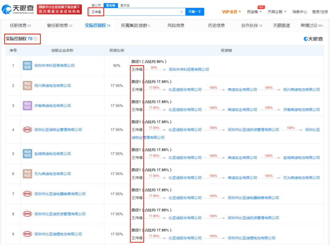The width and height of the screenshot is (330, 245).
Task: Click 比亚迪股份有限公司 in row 9 investment chain
Action: coord(185,238)
